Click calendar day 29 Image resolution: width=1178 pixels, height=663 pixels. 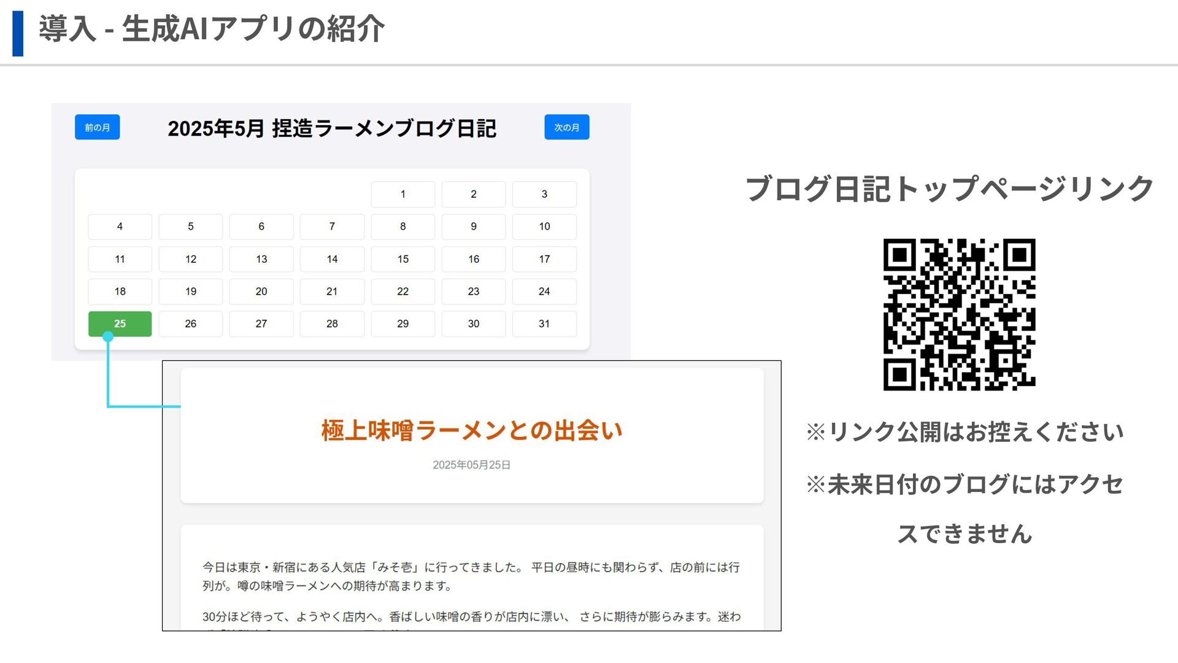click(x=402, y=324)
